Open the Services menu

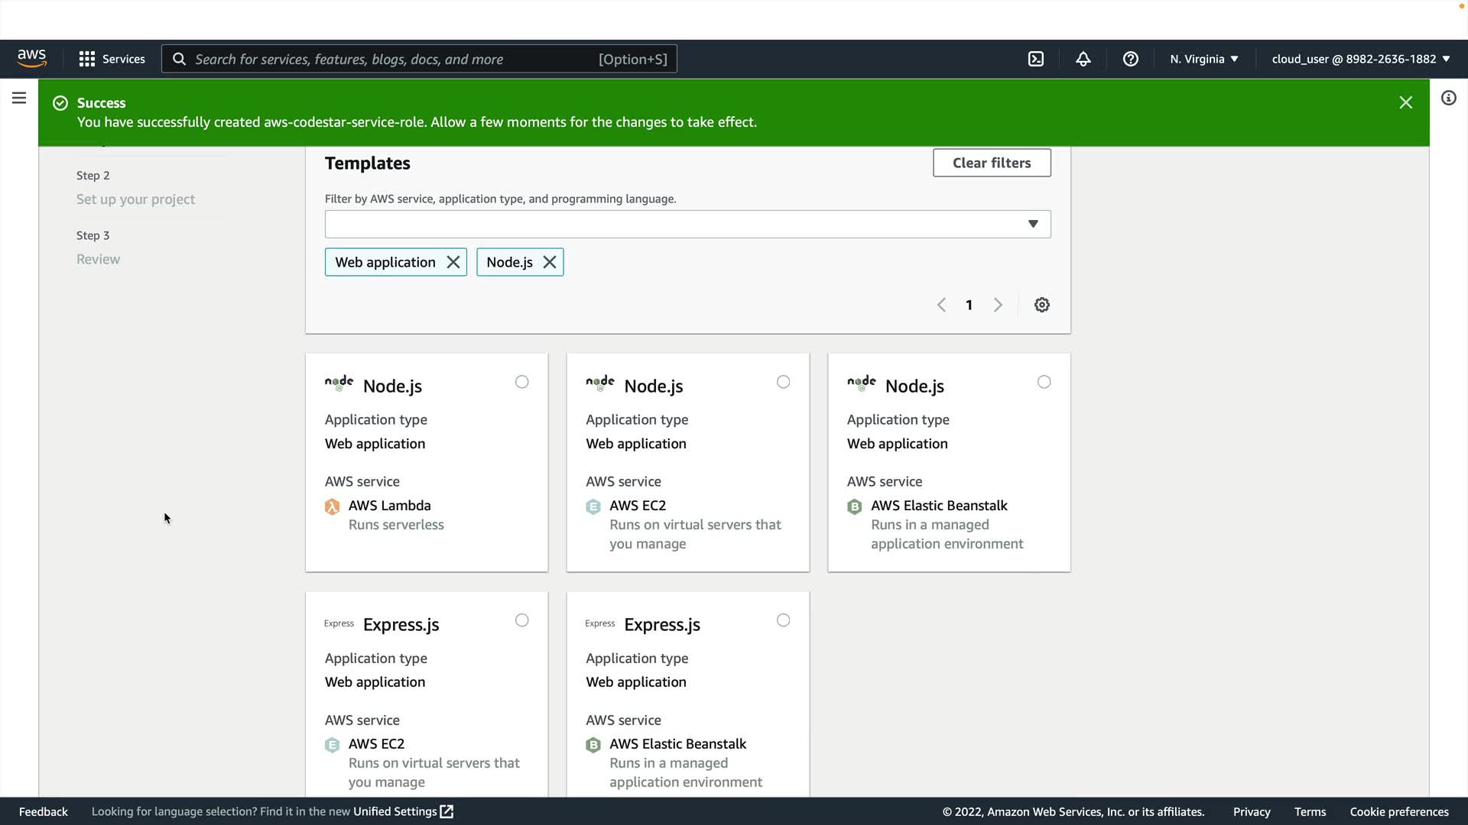click(x=112, y=59)
